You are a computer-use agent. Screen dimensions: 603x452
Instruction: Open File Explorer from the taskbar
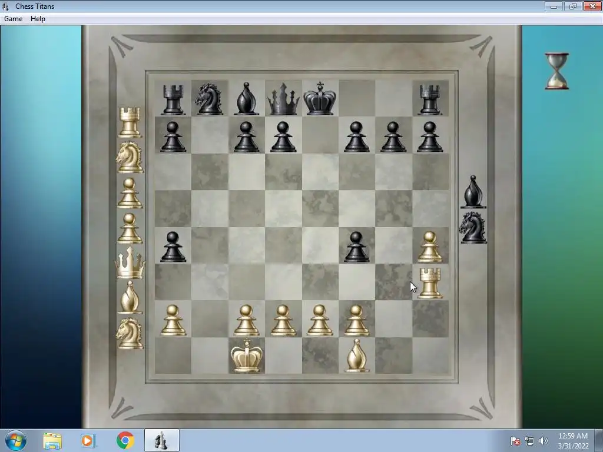[x=52, y=441]
